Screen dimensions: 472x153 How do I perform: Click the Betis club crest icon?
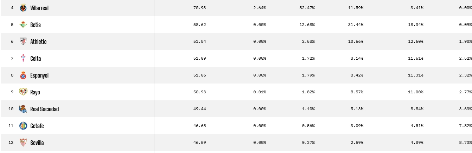point(23,25)
